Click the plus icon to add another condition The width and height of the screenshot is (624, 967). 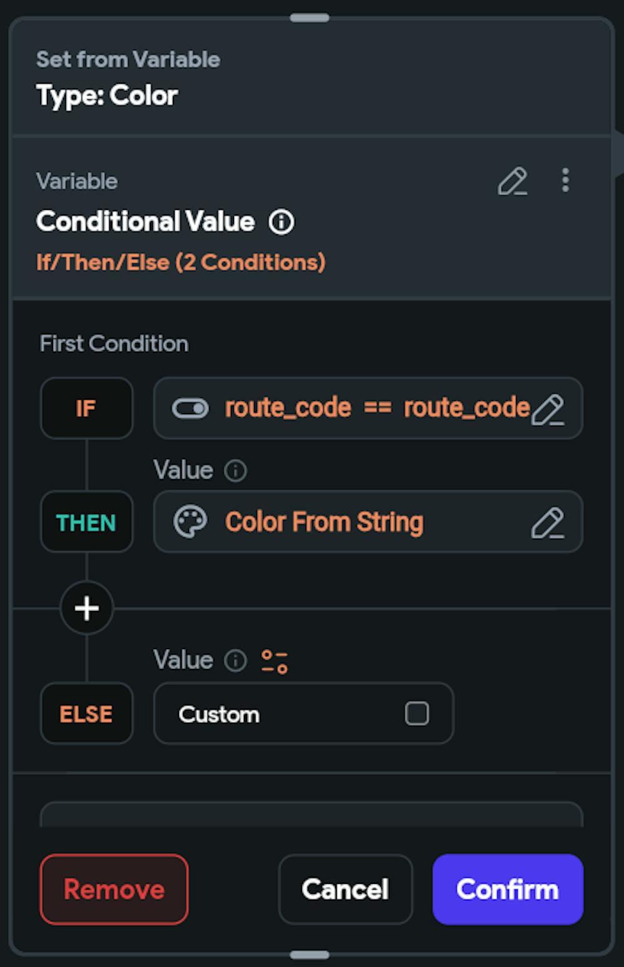point(86,608)
